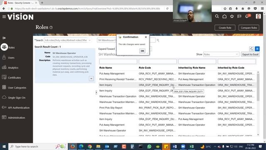The height and width of the screenshot is (150, 266).
Task: Click the panel splitter collapse handle
Action: click(96, 92)
